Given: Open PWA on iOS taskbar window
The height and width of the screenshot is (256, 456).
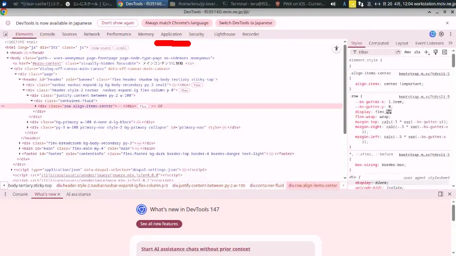Looking at the screenshot, I should click(300, 4).
